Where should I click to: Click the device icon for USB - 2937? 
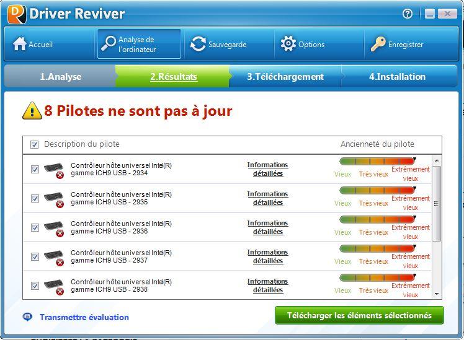(54, 258)
